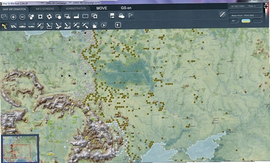Click the circled arrow end-turn (F12) icon
This screenshot has height=163, width=270.
(x=103, y=25)
